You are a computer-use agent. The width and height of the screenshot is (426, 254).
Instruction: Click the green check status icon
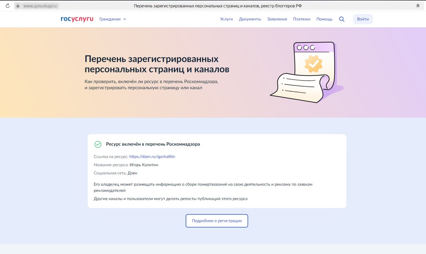98,144
